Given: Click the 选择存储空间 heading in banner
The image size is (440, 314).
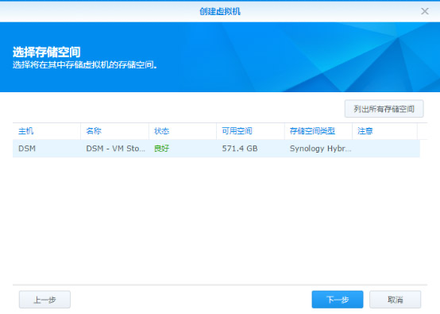Looking at the screenshot, I should pos(47,52).
